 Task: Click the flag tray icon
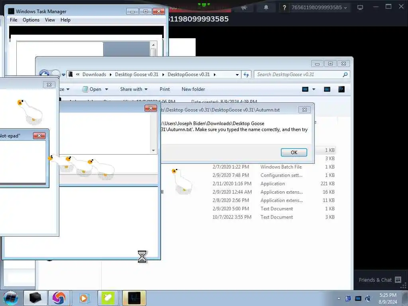pyautogui.click(x=348, y=298)
